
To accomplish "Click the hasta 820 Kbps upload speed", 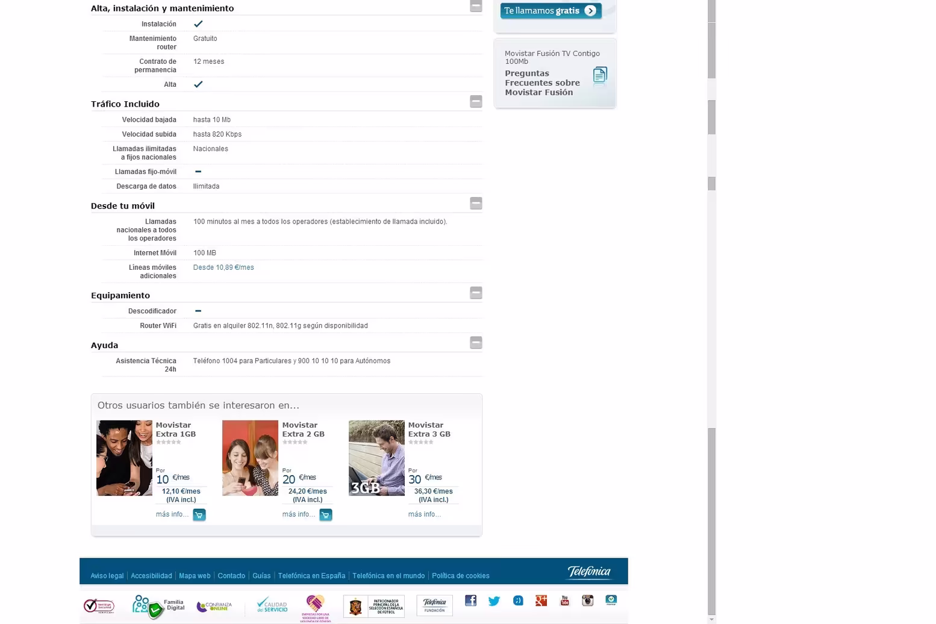I will click(217, 134).
